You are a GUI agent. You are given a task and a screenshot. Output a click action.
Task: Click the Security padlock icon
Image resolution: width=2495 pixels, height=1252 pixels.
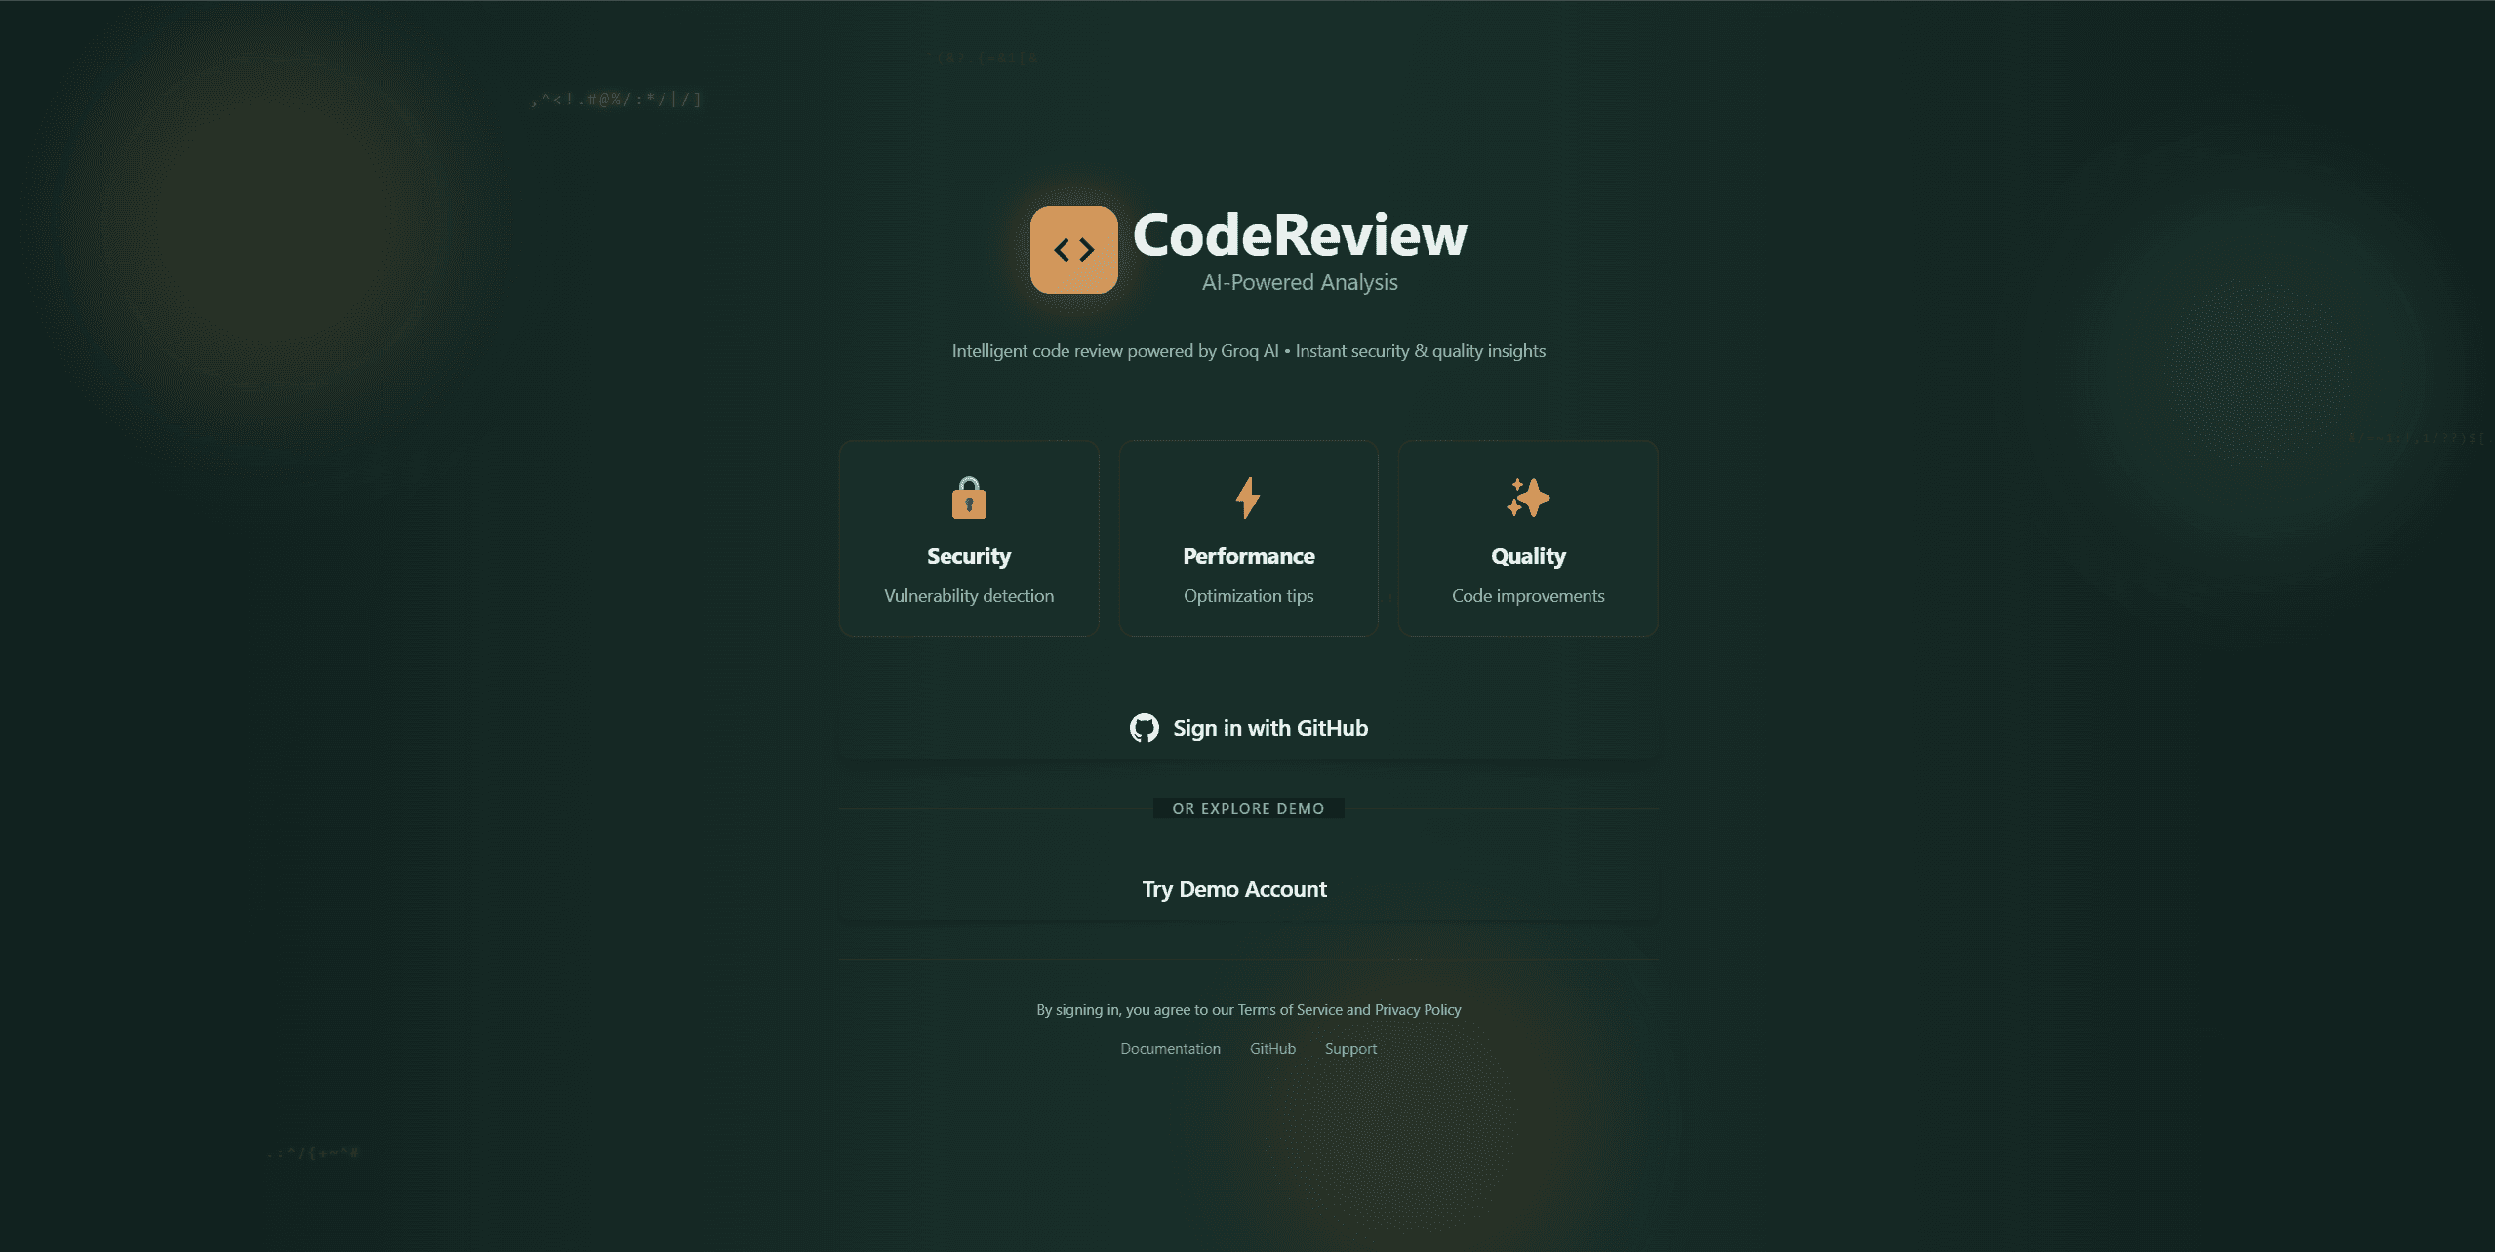coord(969,498)
